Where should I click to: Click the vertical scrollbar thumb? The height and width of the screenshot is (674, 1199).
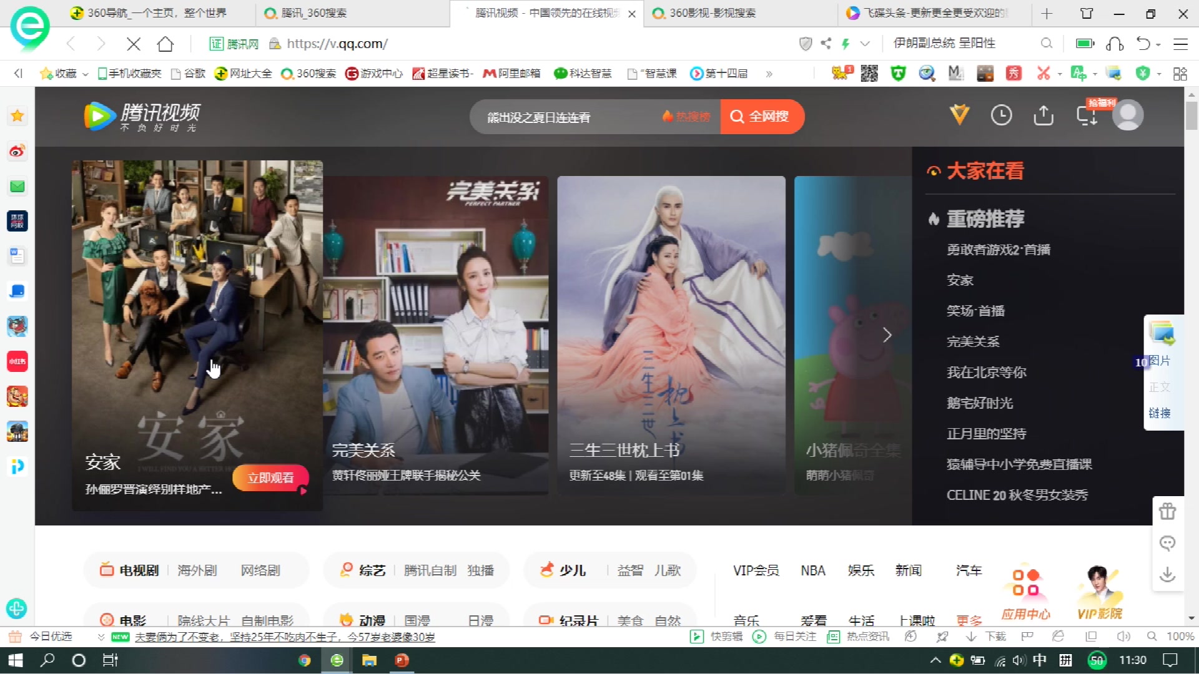[1192, 115]
